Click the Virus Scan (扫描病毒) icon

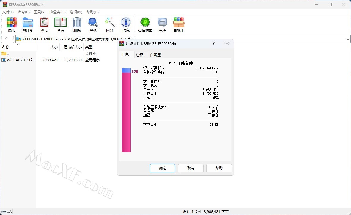145,22
